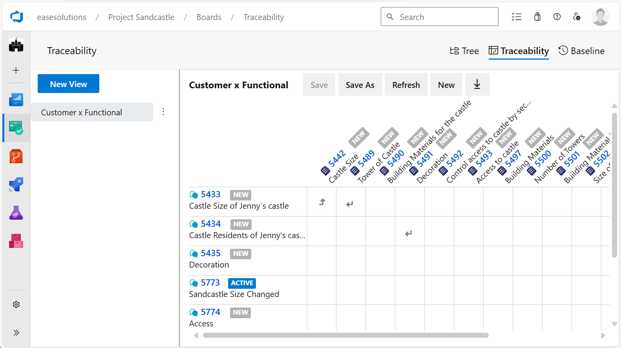Open work item 5434 link
The width and height of the screenshot is (621, 348).
[x=211, y=224]
